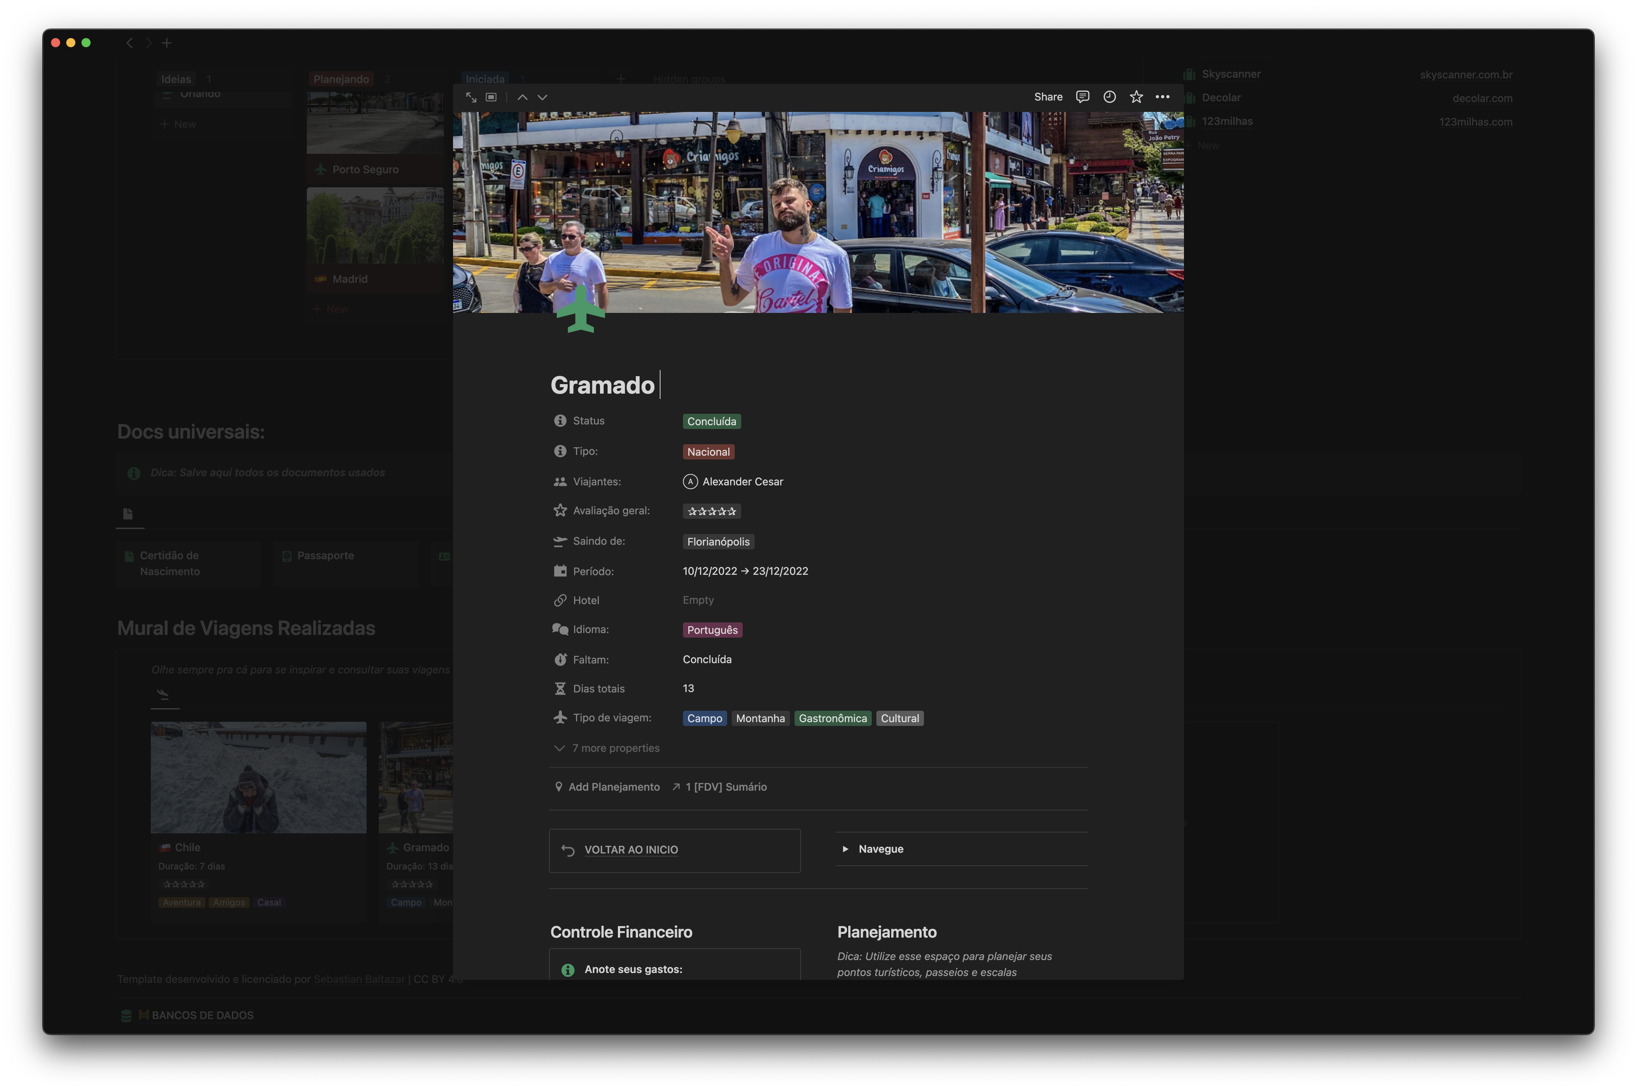This screenshot has width=1637, height=1091.
Task: Click the Cultural trip type tag
Action: pyautogui.click(x=900, y=719)
